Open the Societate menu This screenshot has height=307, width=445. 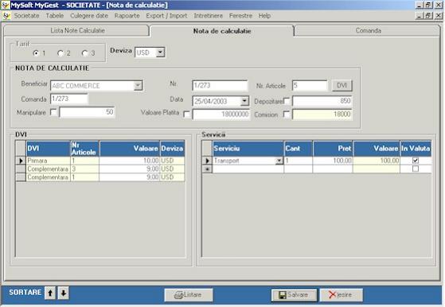point(27,16)
